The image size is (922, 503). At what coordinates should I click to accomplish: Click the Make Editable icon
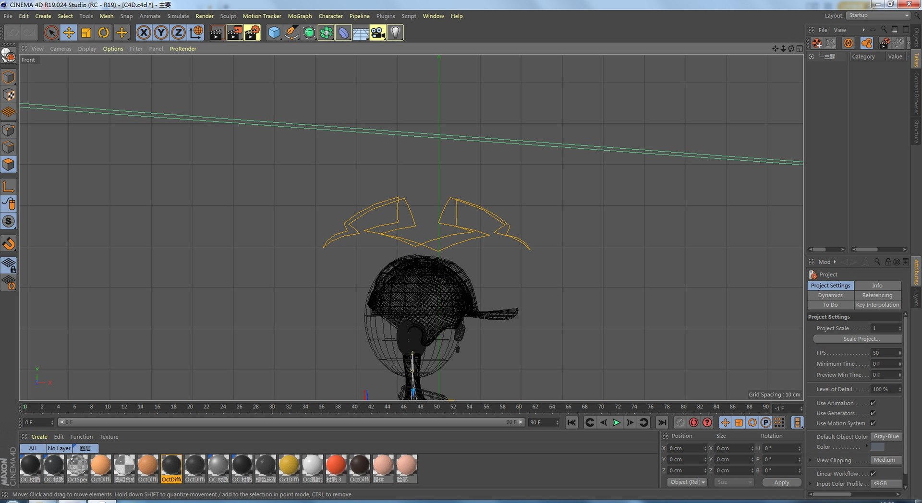coord(9,56)
